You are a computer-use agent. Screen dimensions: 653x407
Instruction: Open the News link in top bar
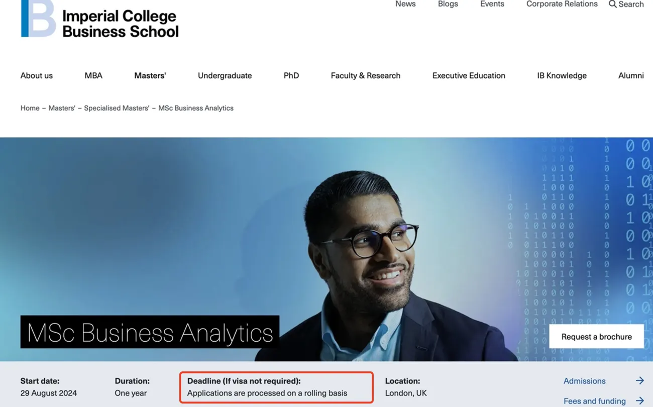click(x=405, y=4)
